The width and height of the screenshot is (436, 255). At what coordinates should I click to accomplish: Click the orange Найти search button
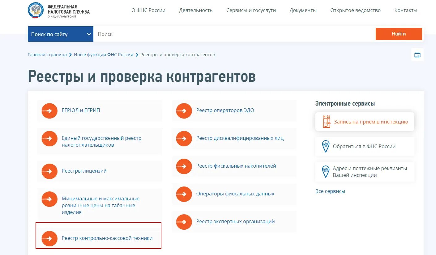click(399, 34)
